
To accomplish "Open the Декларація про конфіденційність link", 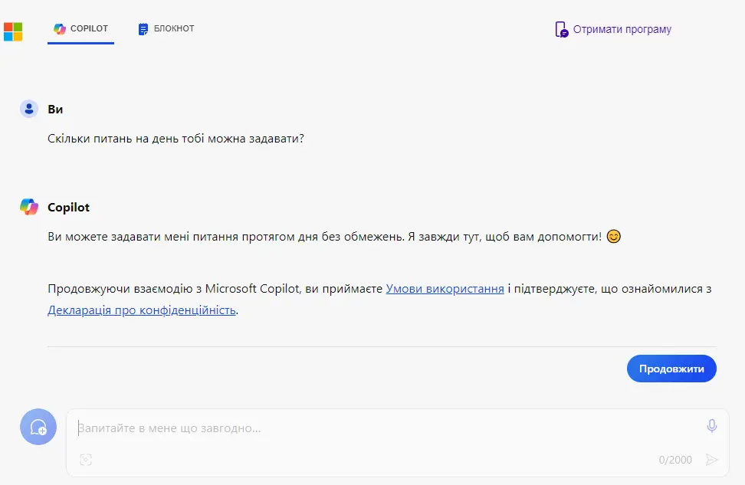I will 142,310.
